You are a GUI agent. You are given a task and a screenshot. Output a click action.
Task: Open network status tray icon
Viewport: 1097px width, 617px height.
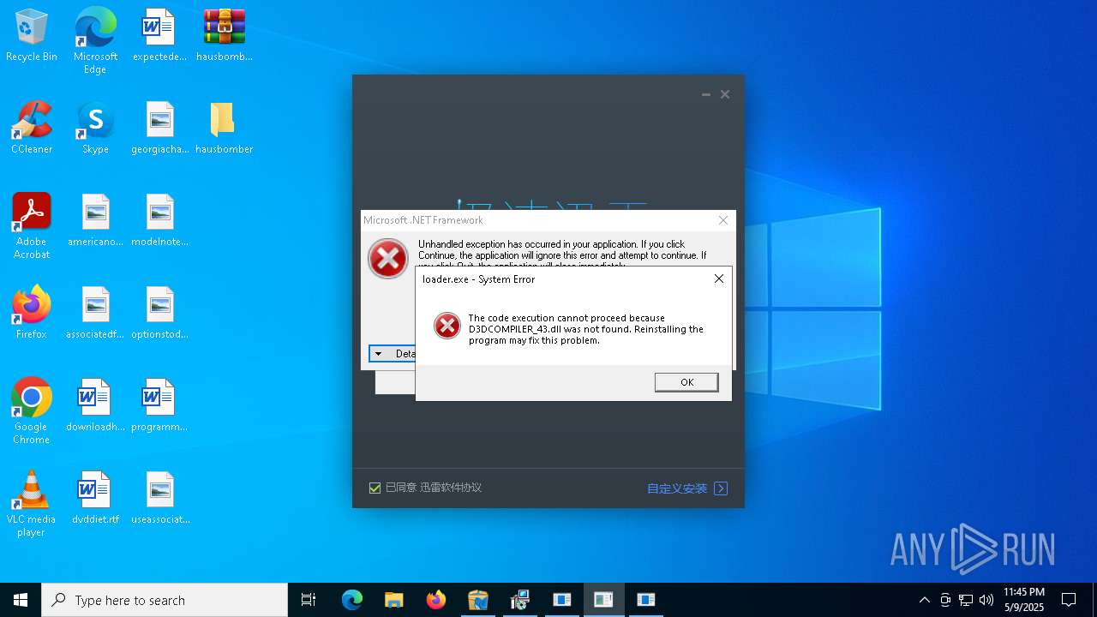(x=966, y=600)
